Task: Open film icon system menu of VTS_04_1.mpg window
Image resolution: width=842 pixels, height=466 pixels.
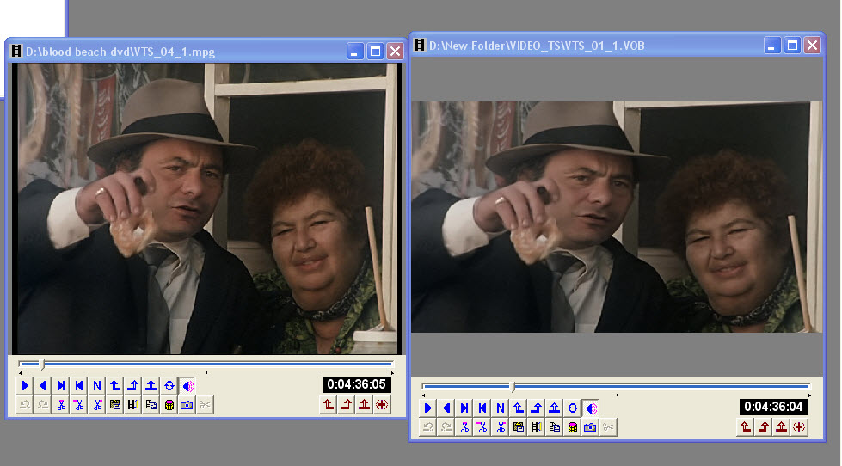Action: [x=16, y=52]
